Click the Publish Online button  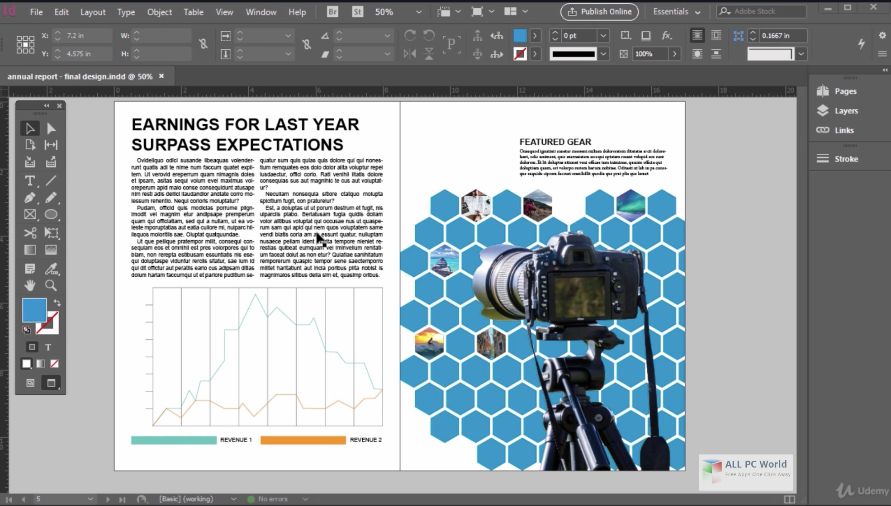(599, 11)
